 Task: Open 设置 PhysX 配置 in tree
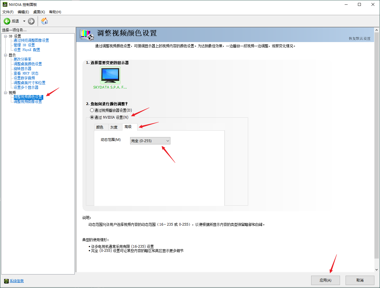click(27, 50)
